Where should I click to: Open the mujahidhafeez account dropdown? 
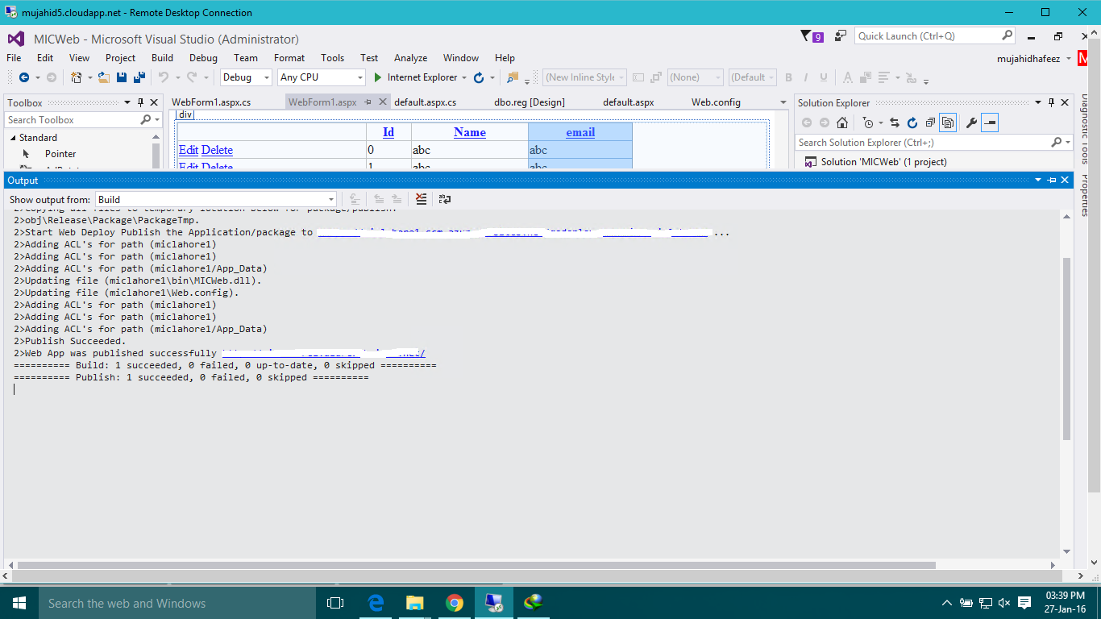coord(1069,58)
